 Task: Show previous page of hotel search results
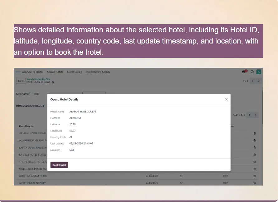tap(250, 115)
